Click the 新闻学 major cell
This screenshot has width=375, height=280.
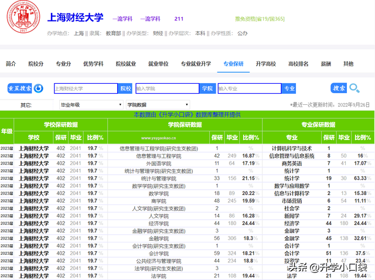click(292, 216)
